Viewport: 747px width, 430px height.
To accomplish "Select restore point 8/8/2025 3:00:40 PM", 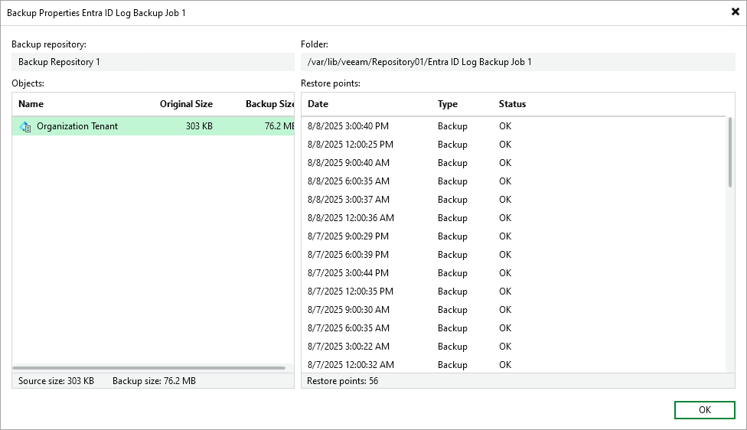I will (514, 126).
